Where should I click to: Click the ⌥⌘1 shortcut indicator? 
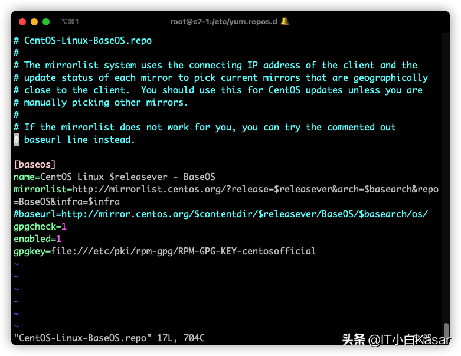pyautogui.click(x=70, y=22)
